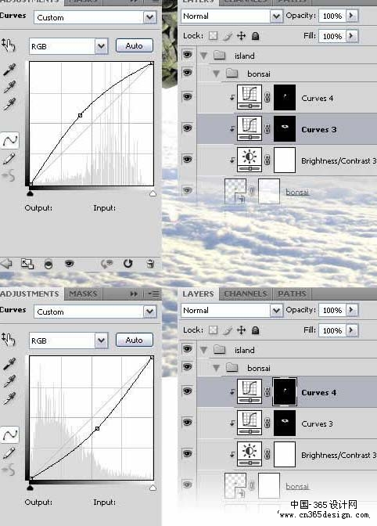377x526 pixels.
Task: Click clip-to-layer icon in adjustments footer
Action: [x=48, y=265]
